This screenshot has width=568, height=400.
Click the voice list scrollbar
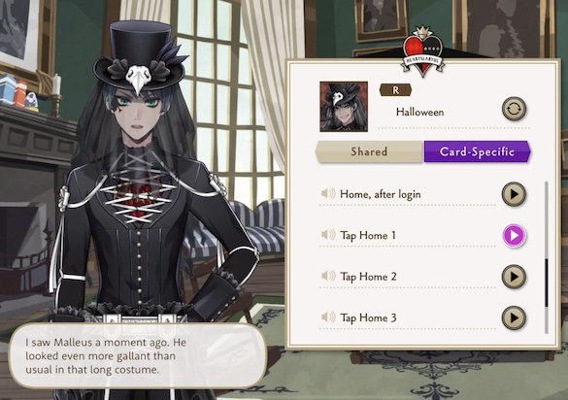(547, 257)
